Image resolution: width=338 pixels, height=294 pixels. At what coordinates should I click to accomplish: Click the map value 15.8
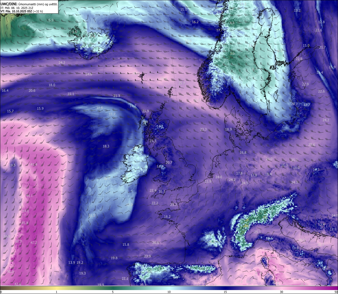(126, 244)
